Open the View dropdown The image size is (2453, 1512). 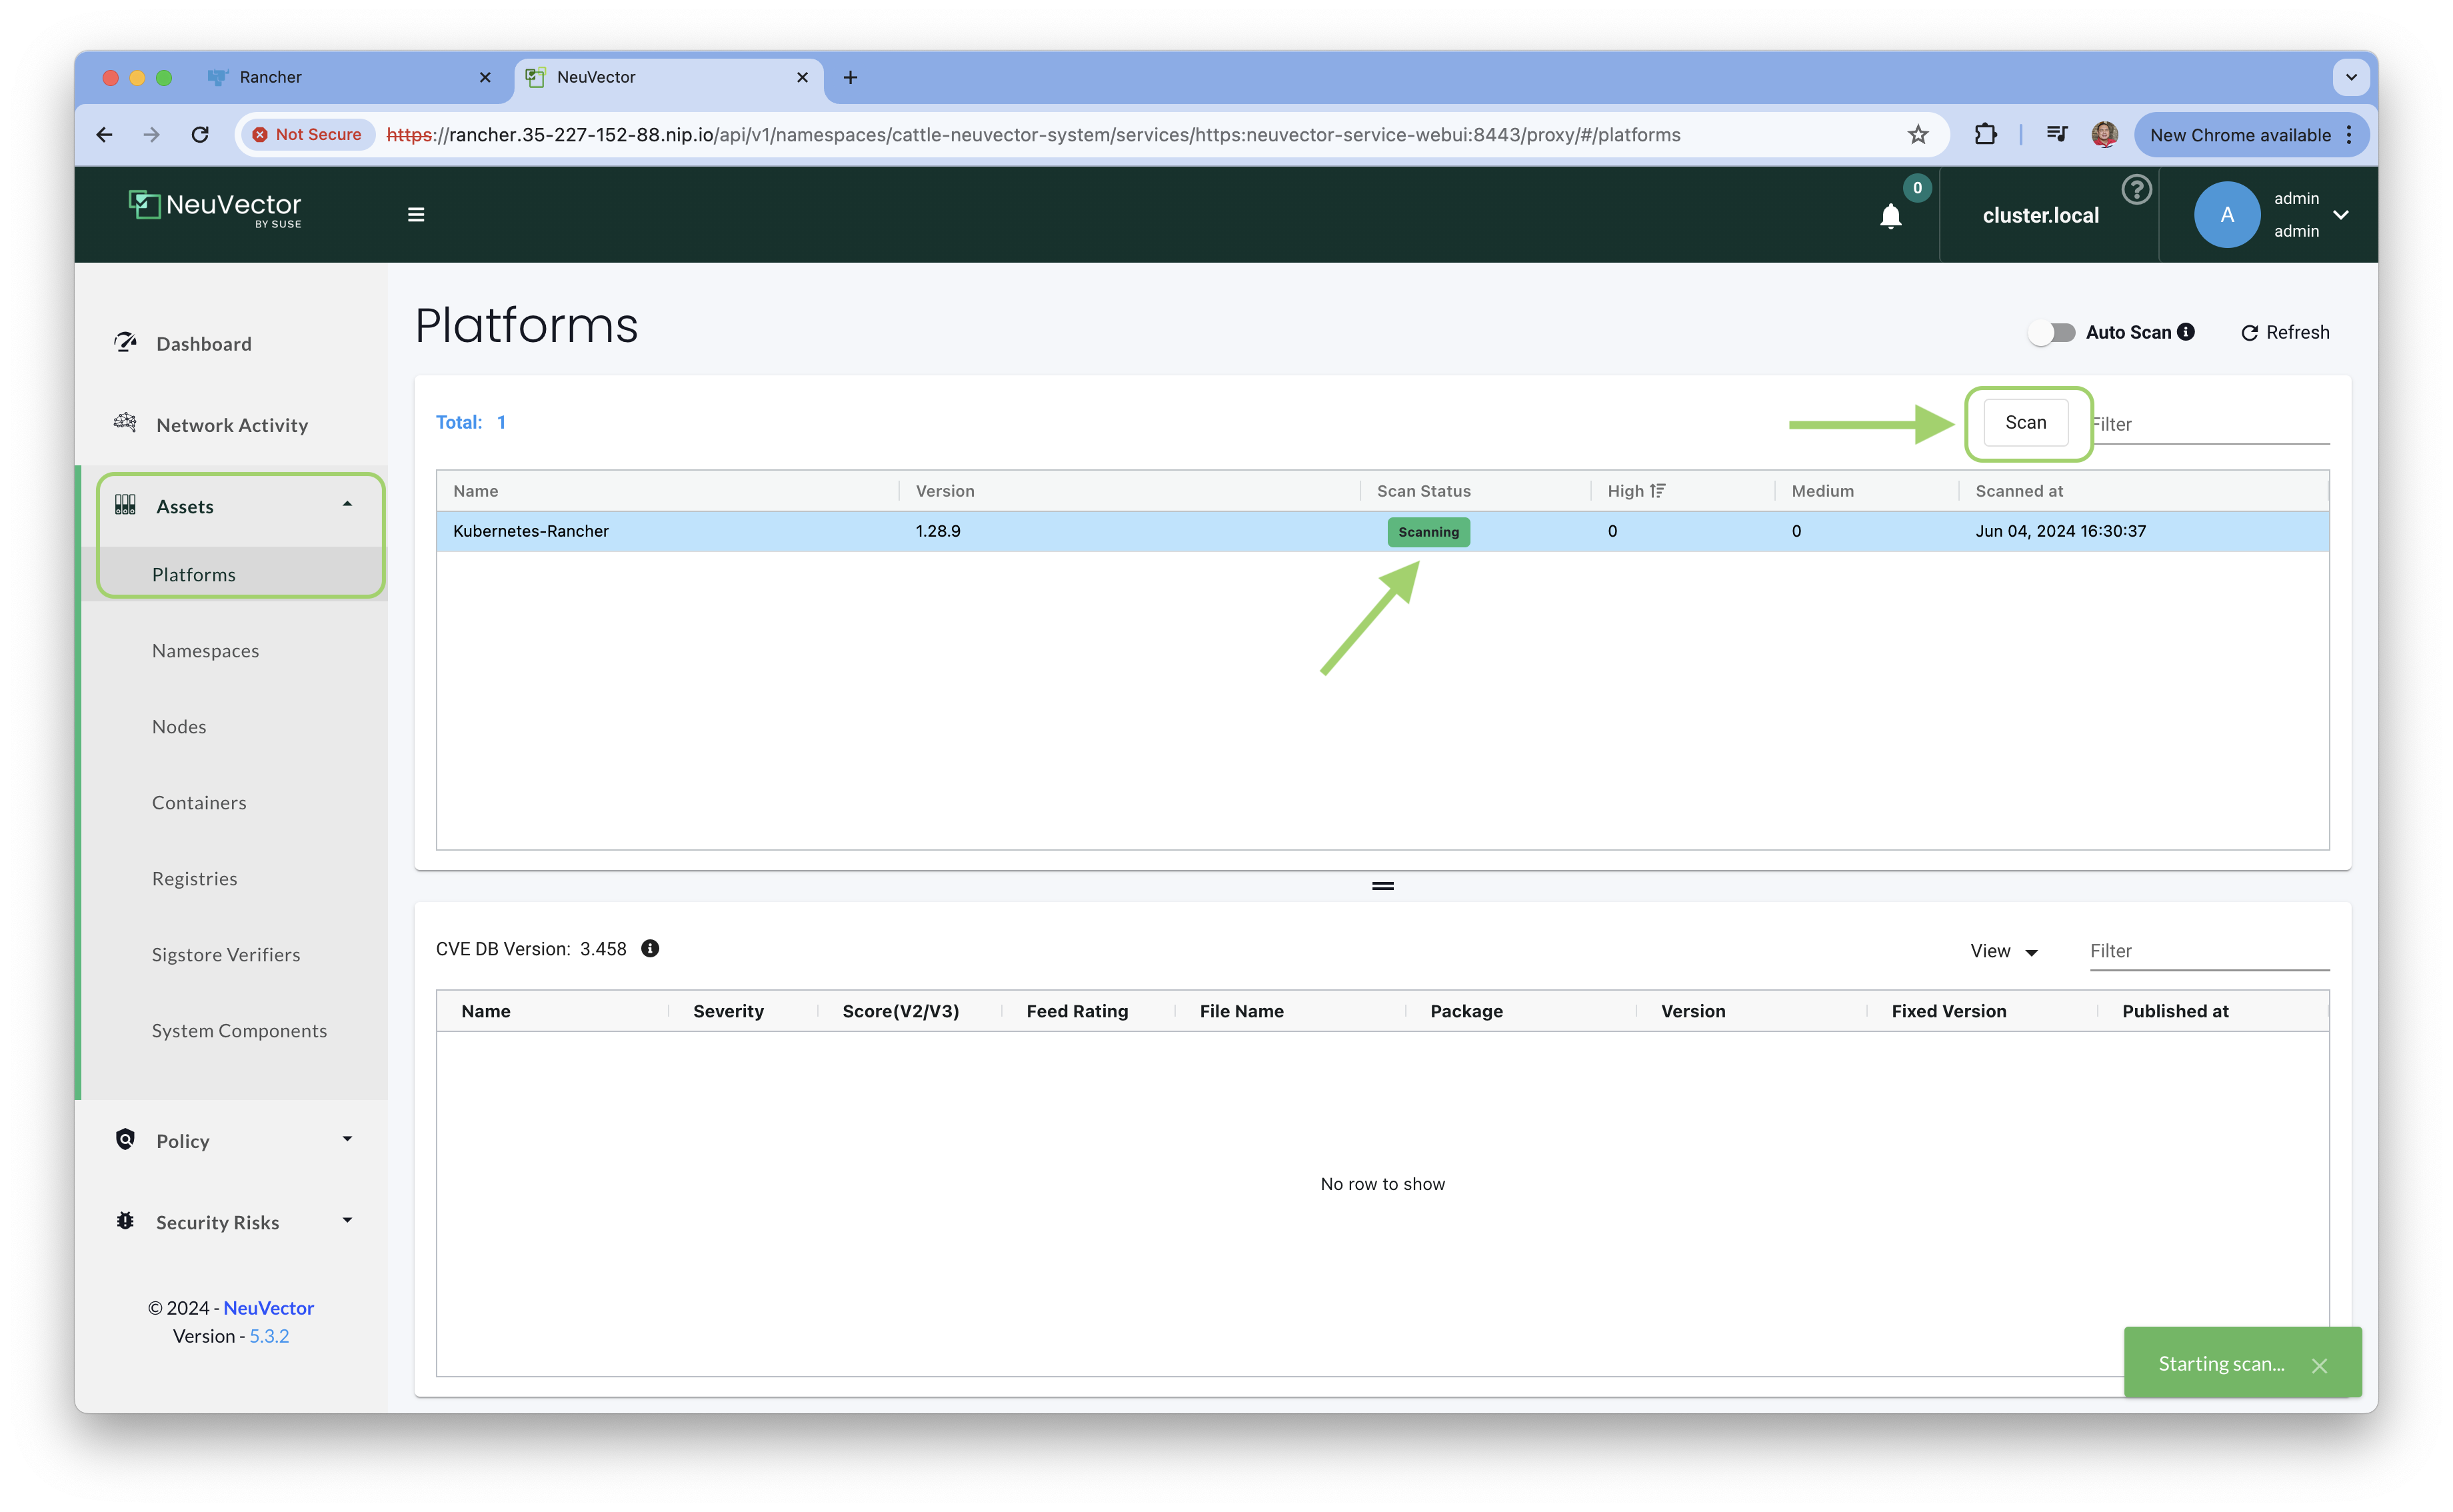pos(2003,951)
